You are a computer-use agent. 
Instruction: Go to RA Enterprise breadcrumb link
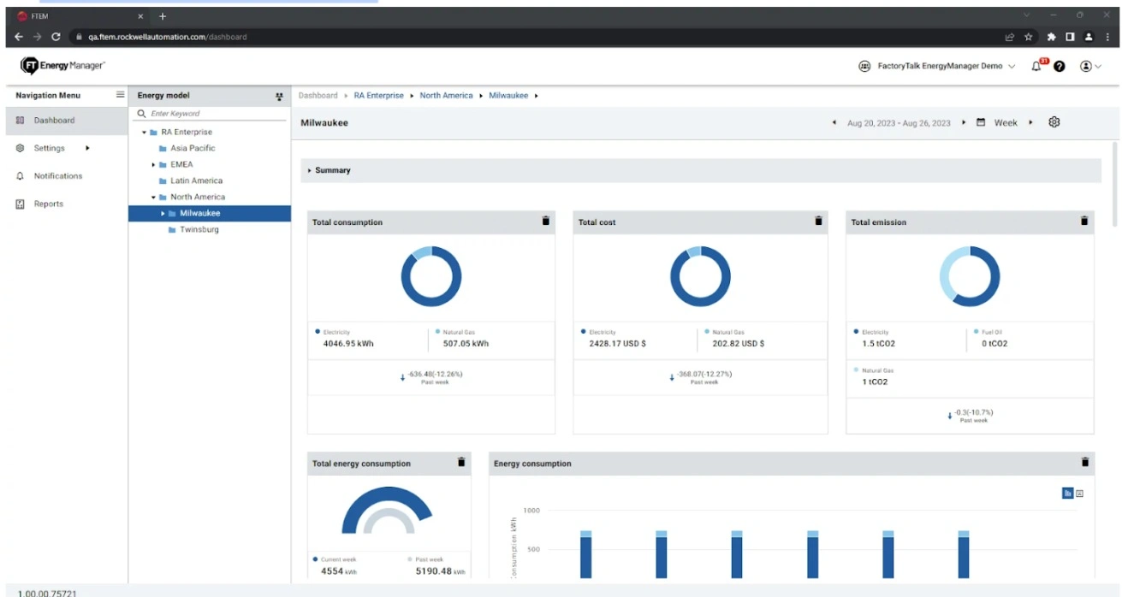point(378,96)
